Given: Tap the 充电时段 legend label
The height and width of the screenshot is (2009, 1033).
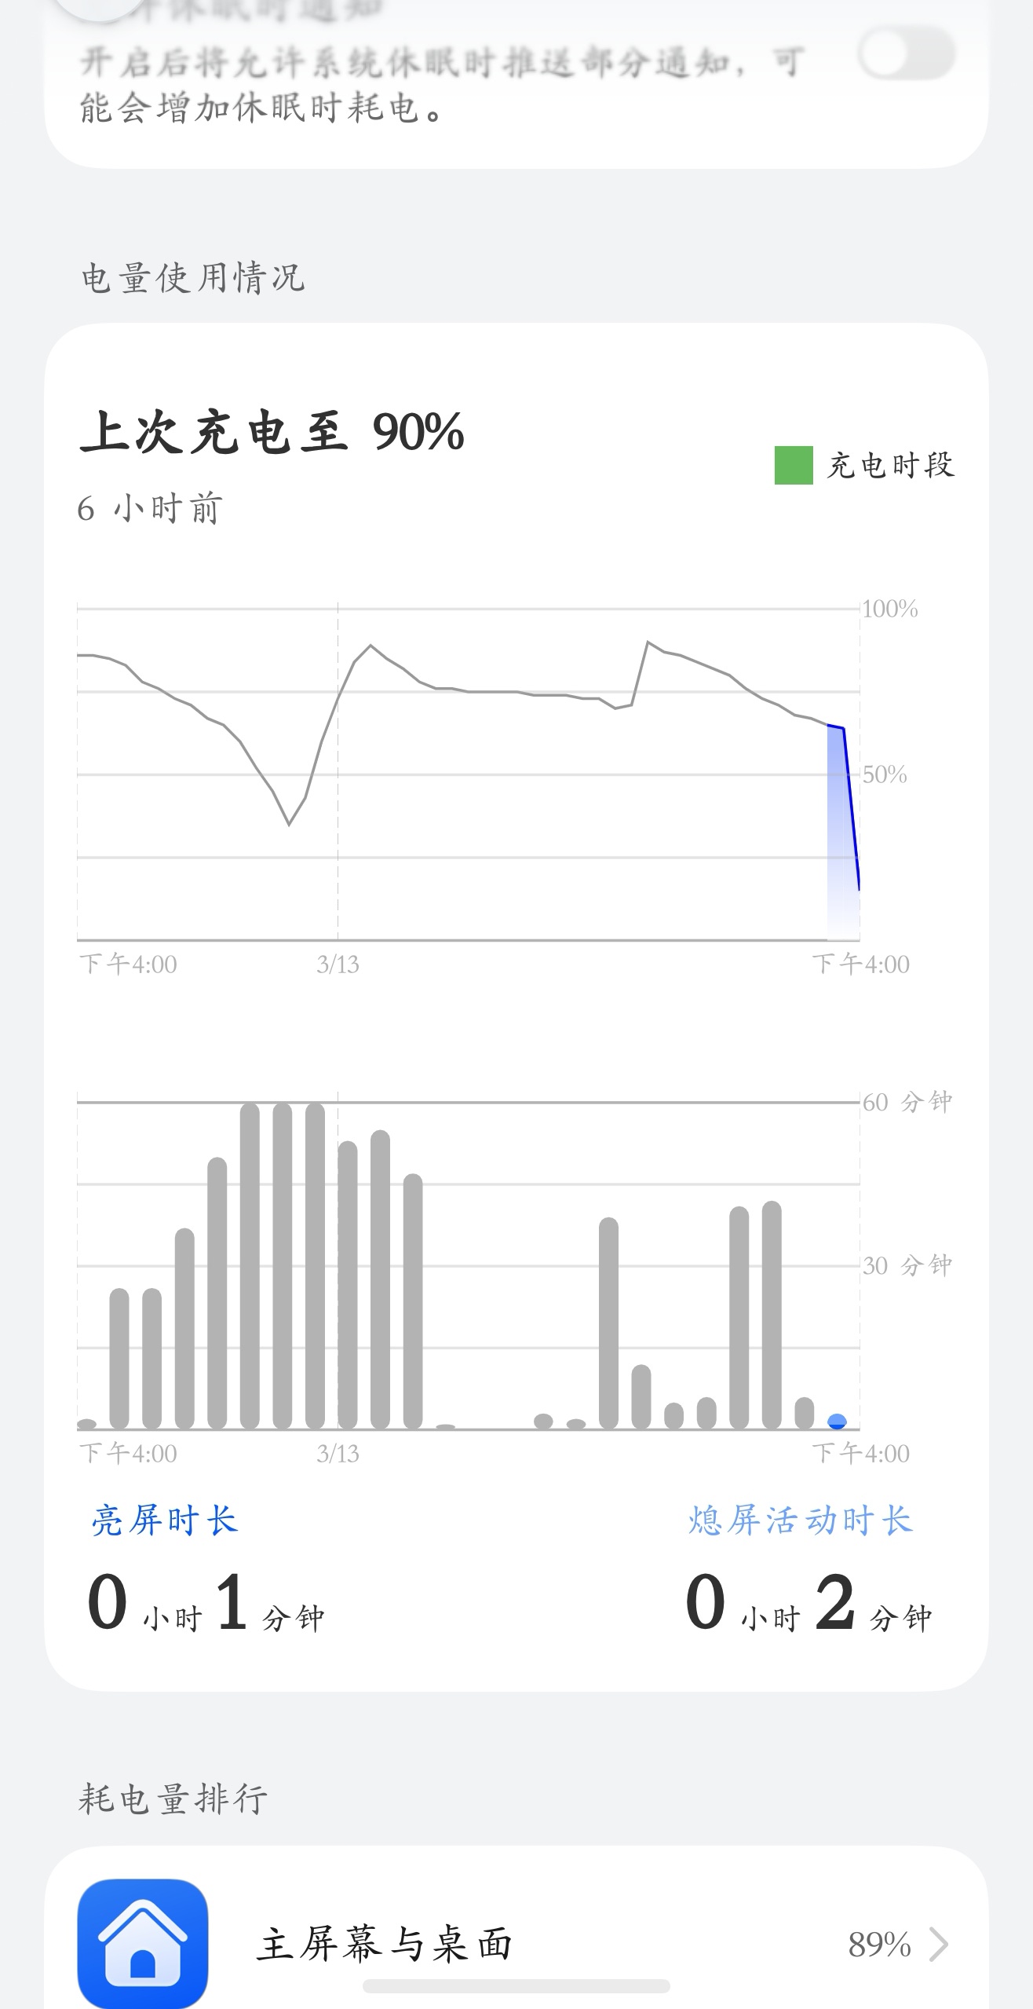Looking at the screenshot, I should (890, 465).
